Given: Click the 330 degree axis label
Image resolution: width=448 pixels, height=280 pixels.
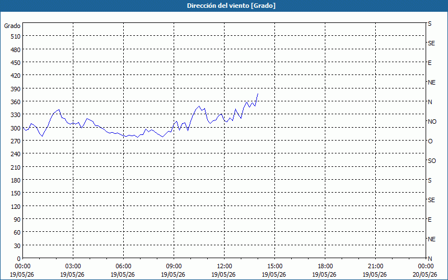Looking at the screenshot, I should [x=16, y=115].
